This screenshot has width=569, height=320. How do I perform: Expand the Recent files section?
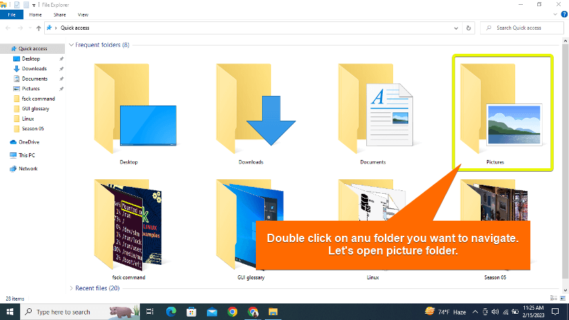coord(71,288)
